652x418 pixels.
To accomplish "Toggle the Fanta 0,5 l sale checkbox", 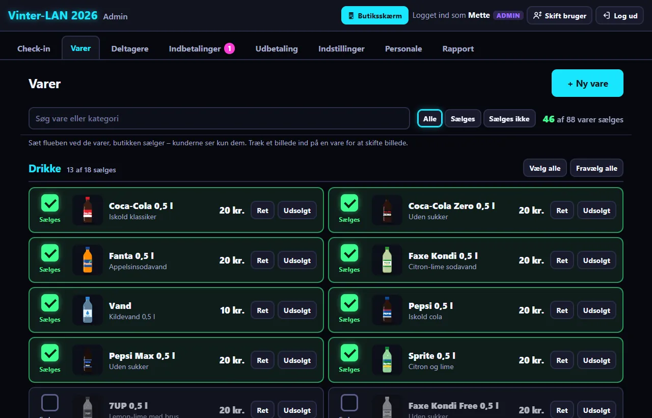I will click(x=50, y=253).
